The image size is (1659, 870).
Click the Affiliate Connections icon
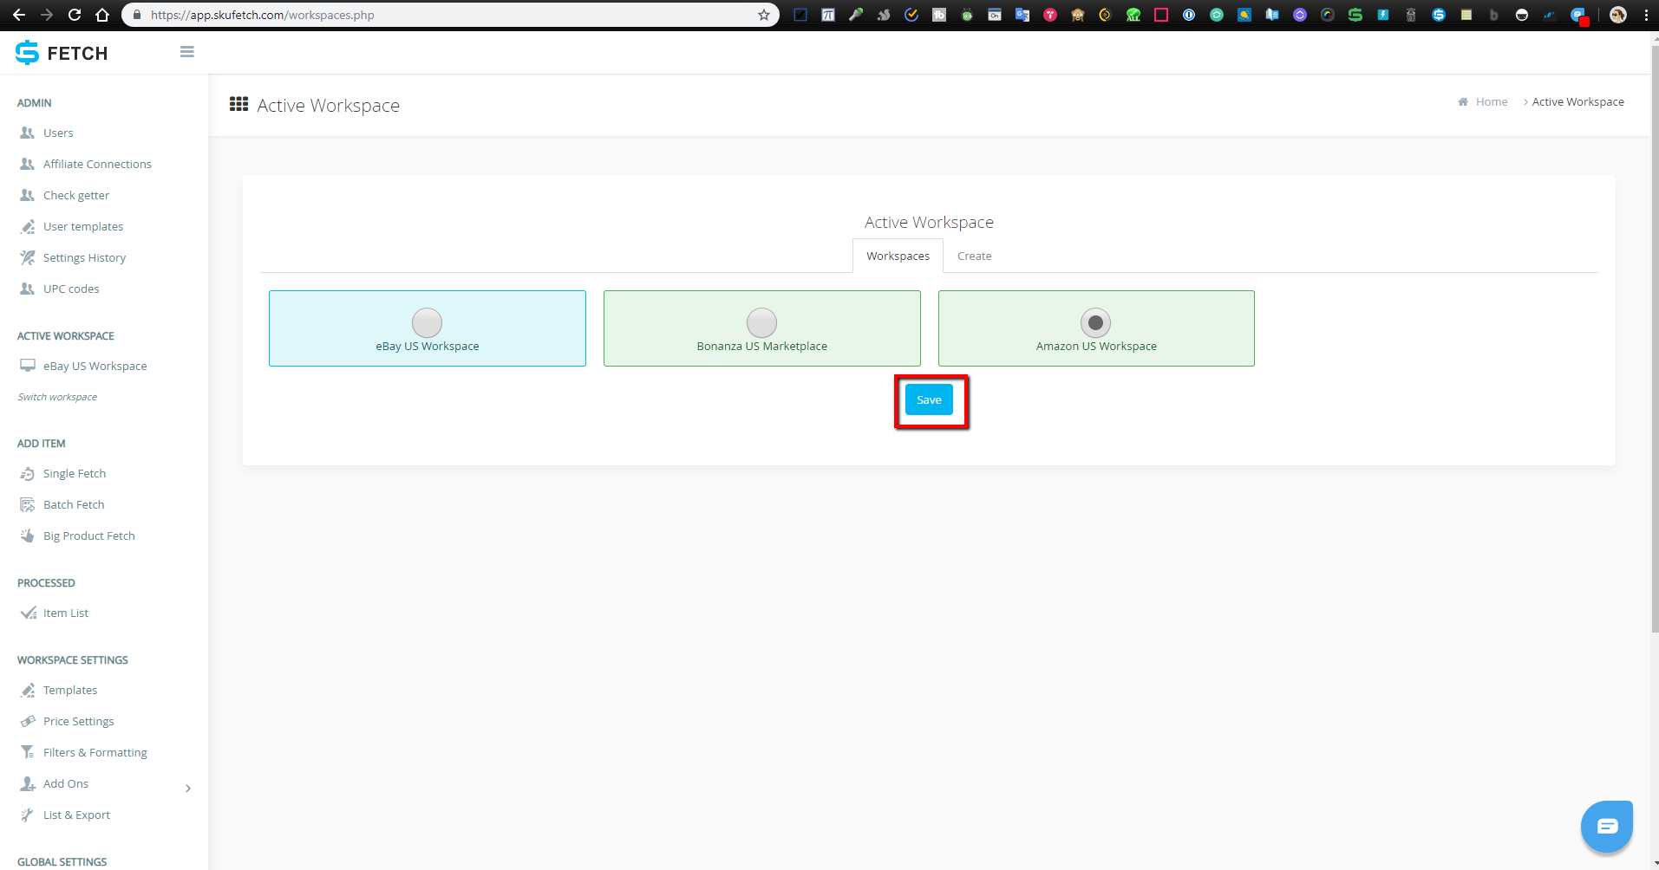coord(28,164)
